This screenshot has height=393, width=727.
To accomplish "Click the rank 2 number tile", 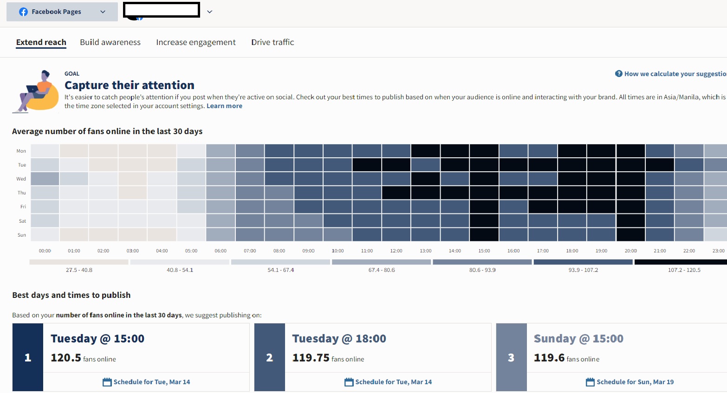I will pos(270,357).
